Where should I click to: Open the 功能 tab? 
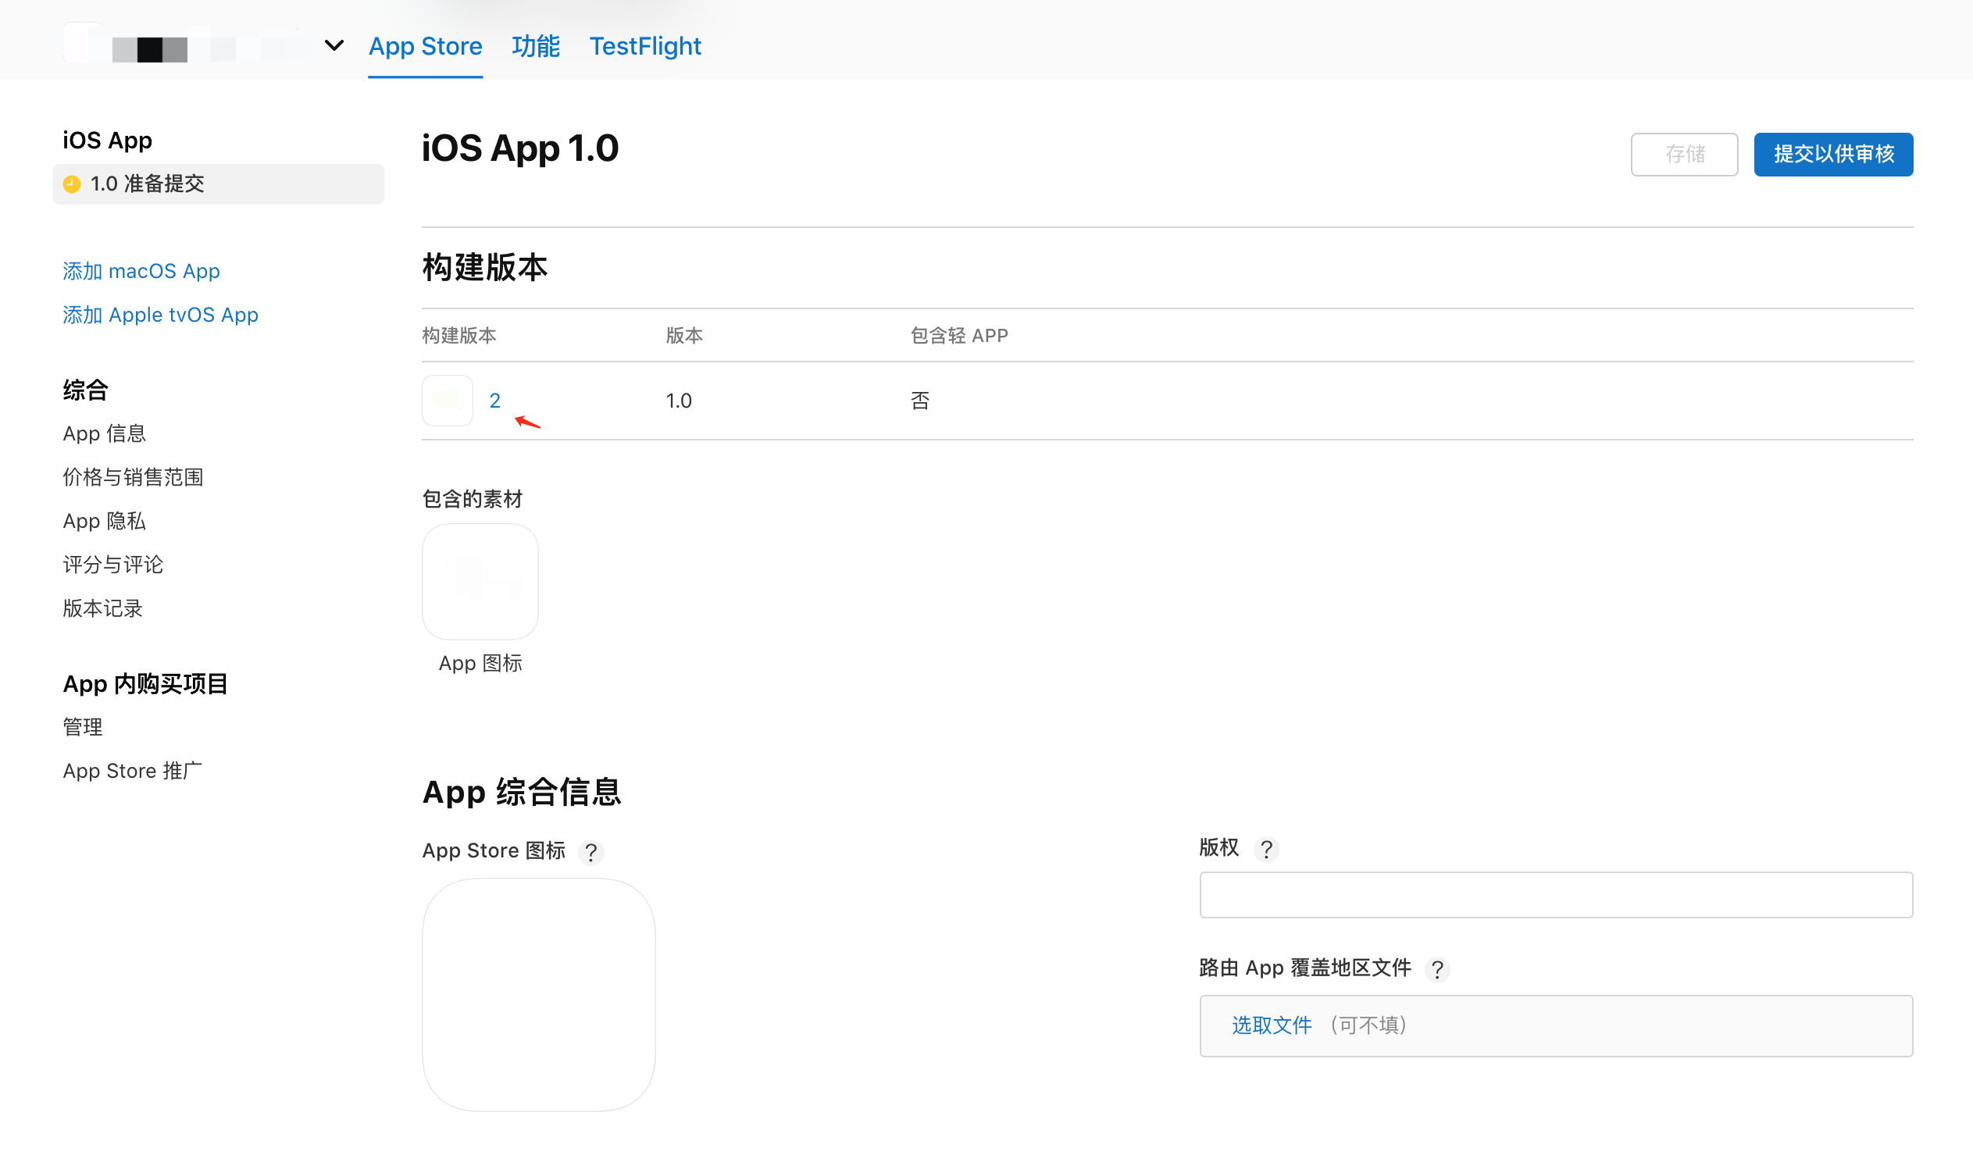click(x=536, y=46)
